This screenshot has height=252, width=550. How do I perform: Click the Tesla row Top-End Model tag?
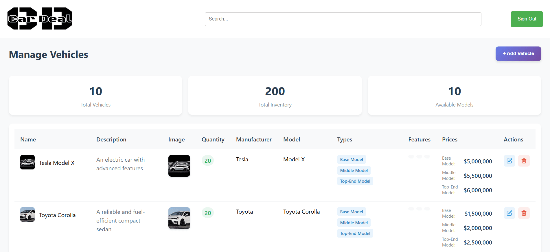point(355,181)
